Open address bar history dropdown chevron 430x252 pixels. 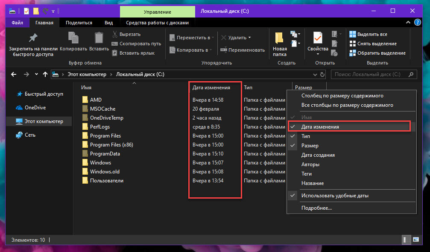(315, 74)
